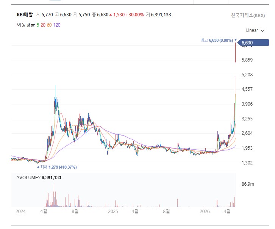The height and width of the screenshot is (229, 275).
Task: Click the 이동평균 label
Action: [26, 25]
